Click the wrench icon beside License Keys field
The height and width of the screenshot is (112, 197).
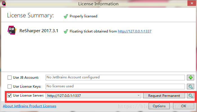[191, 87]
